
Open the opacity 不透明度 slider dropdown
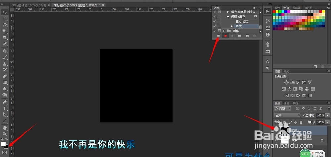(327, 115)
